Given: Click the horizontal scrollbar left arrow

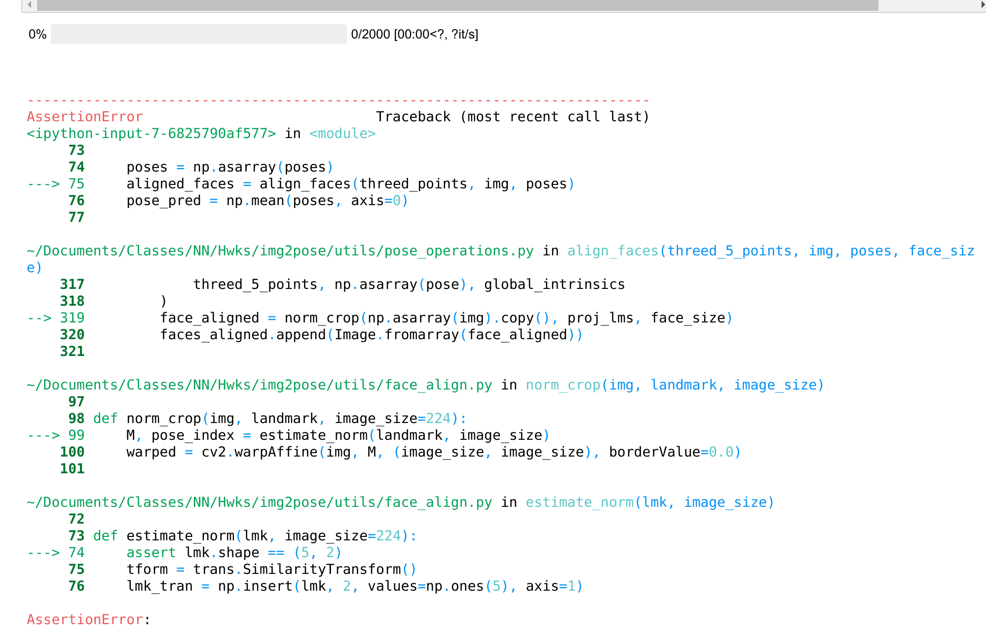Looking at the screenshot, I should pyautogui.click(x=30, y=5).
